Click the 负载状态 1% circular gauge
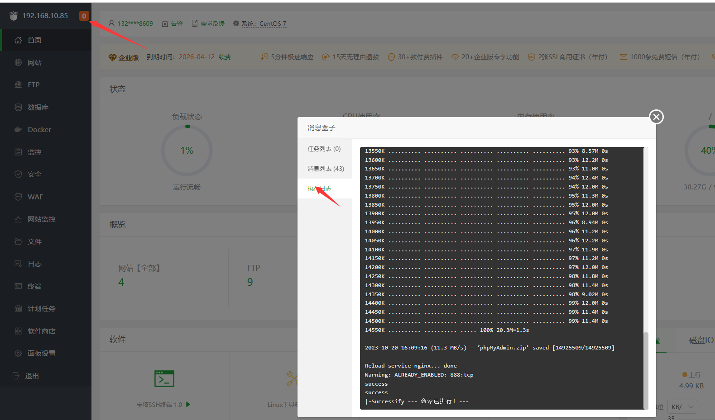The width and height of the screenshot is (715, 420). tap(187, 151)
